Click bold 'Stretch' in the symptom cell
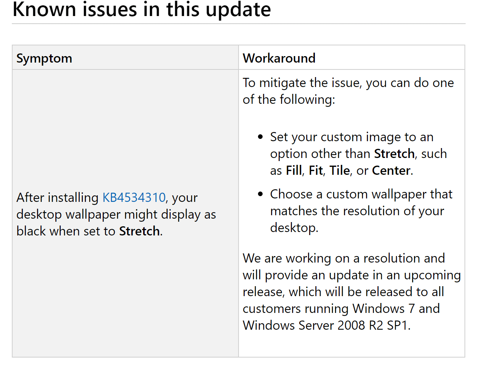 pos(139,231)
